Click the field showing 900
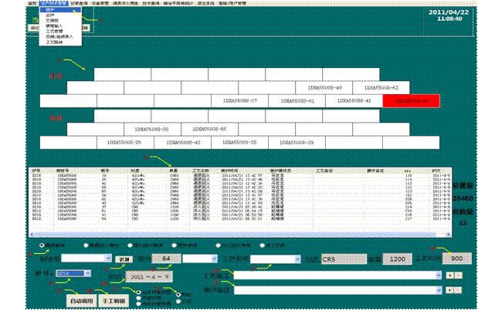Image resolution: width=478 pixels, height=311 pixels. click(456, 259)
